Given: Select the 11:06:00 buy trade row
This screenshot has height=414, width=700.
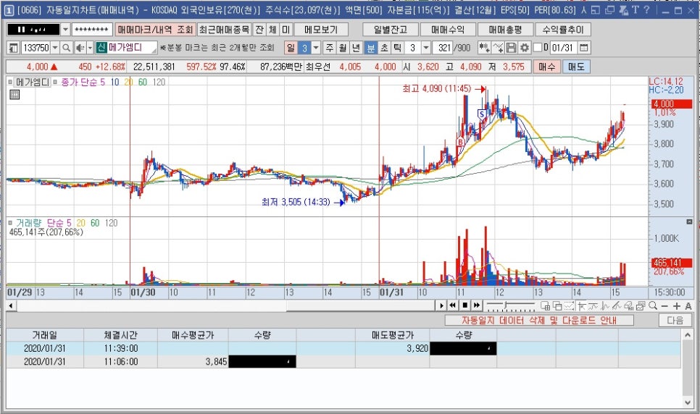Looking at the screenshot, I should (x=343, y=361).
